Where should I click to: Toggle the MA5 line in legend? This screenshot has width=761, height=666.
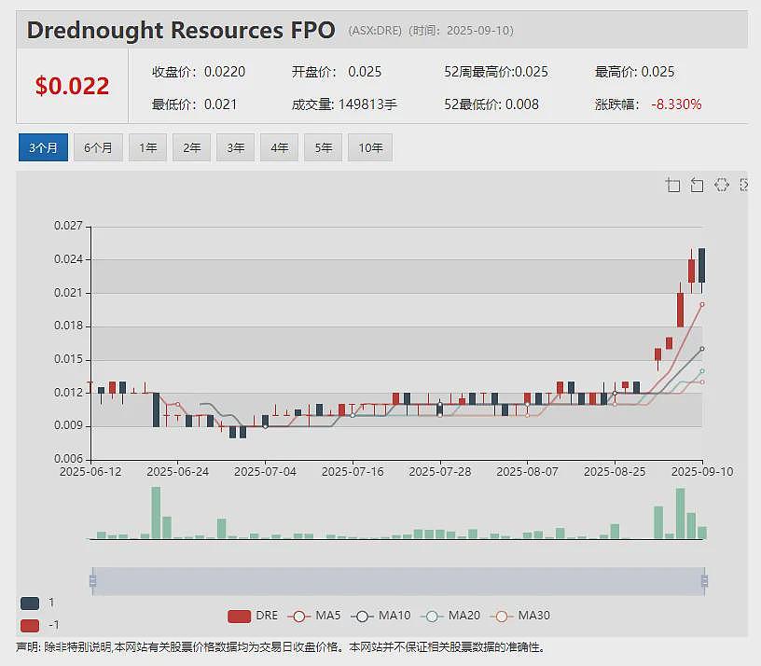click(314, 616)
